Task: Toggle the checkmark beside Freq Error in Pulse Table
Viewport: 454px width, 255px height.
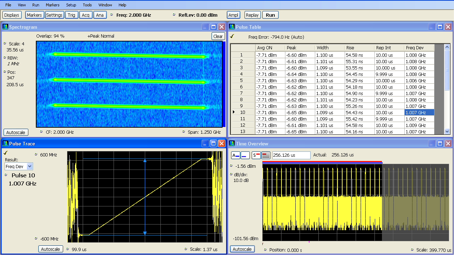Action: (x=232, y=36)
